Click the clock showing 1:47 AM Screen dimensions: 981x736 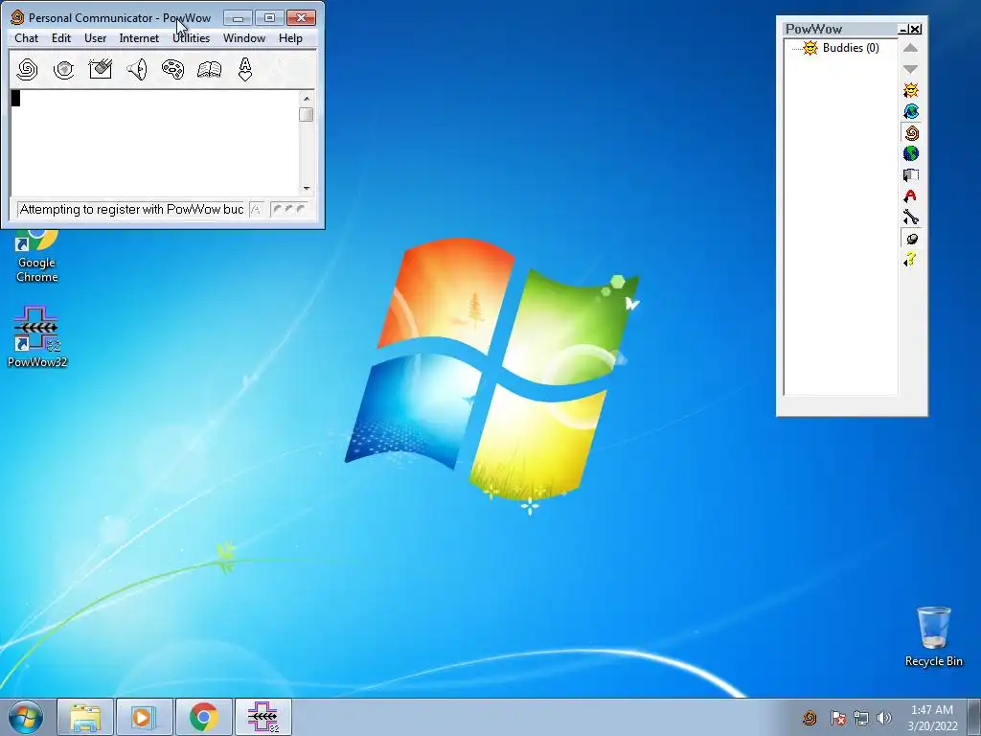click(932, 718)
